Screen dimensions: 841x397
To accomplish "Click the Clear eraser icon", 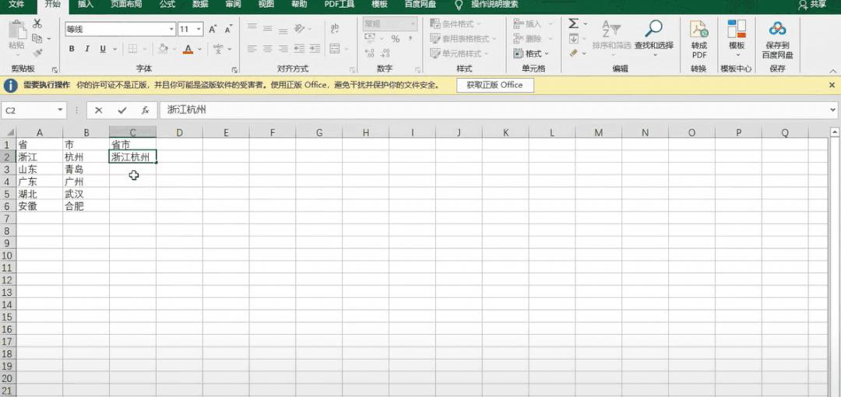I will 573,53.
